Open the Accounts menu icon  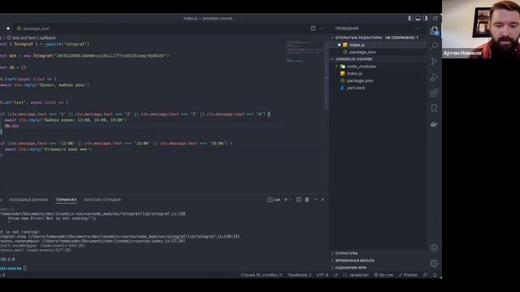point(434,247)
